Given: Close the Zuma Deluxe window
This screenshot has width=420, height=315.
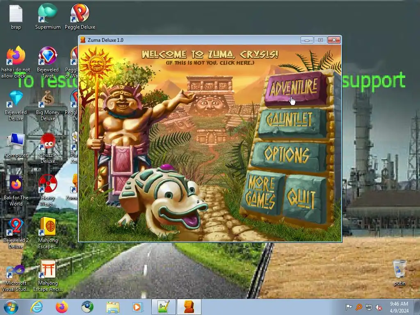Looking at the screenshot, I should (x=334, y=40).
